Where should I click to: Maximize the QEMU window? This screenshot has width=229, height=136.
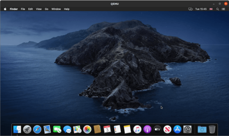[x=220, y=4]
